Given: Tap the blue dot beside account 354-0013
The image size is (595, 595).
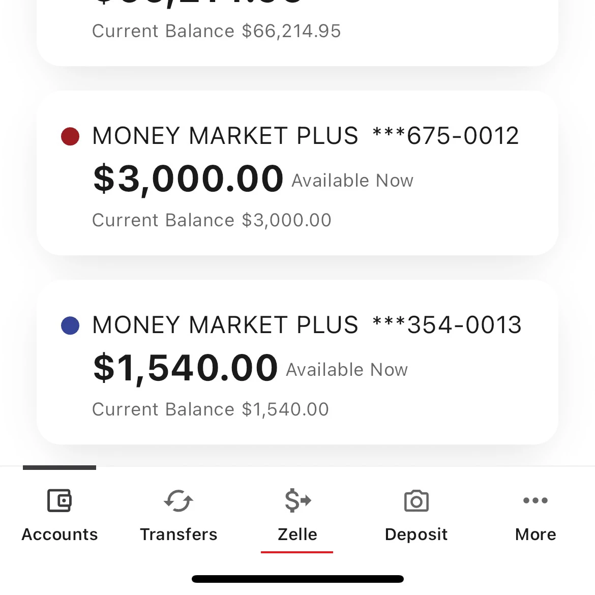Looking at the screenshot, I should [x=70, y=325].
